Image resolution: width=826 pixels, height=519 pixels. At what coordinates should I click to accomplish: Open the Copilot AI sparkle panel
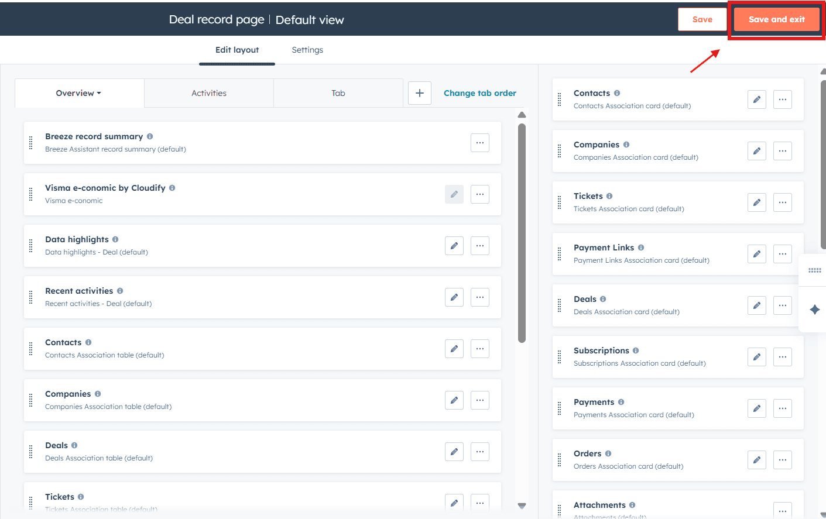coord(814,310)
